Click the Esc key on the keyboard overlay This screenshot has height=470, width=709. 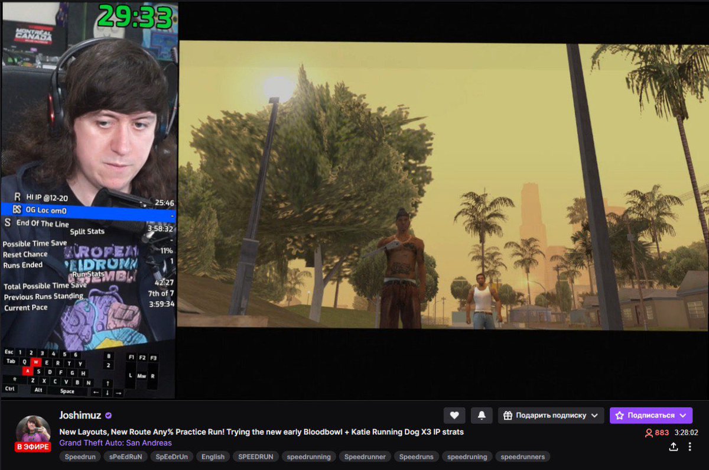[9, 352]
